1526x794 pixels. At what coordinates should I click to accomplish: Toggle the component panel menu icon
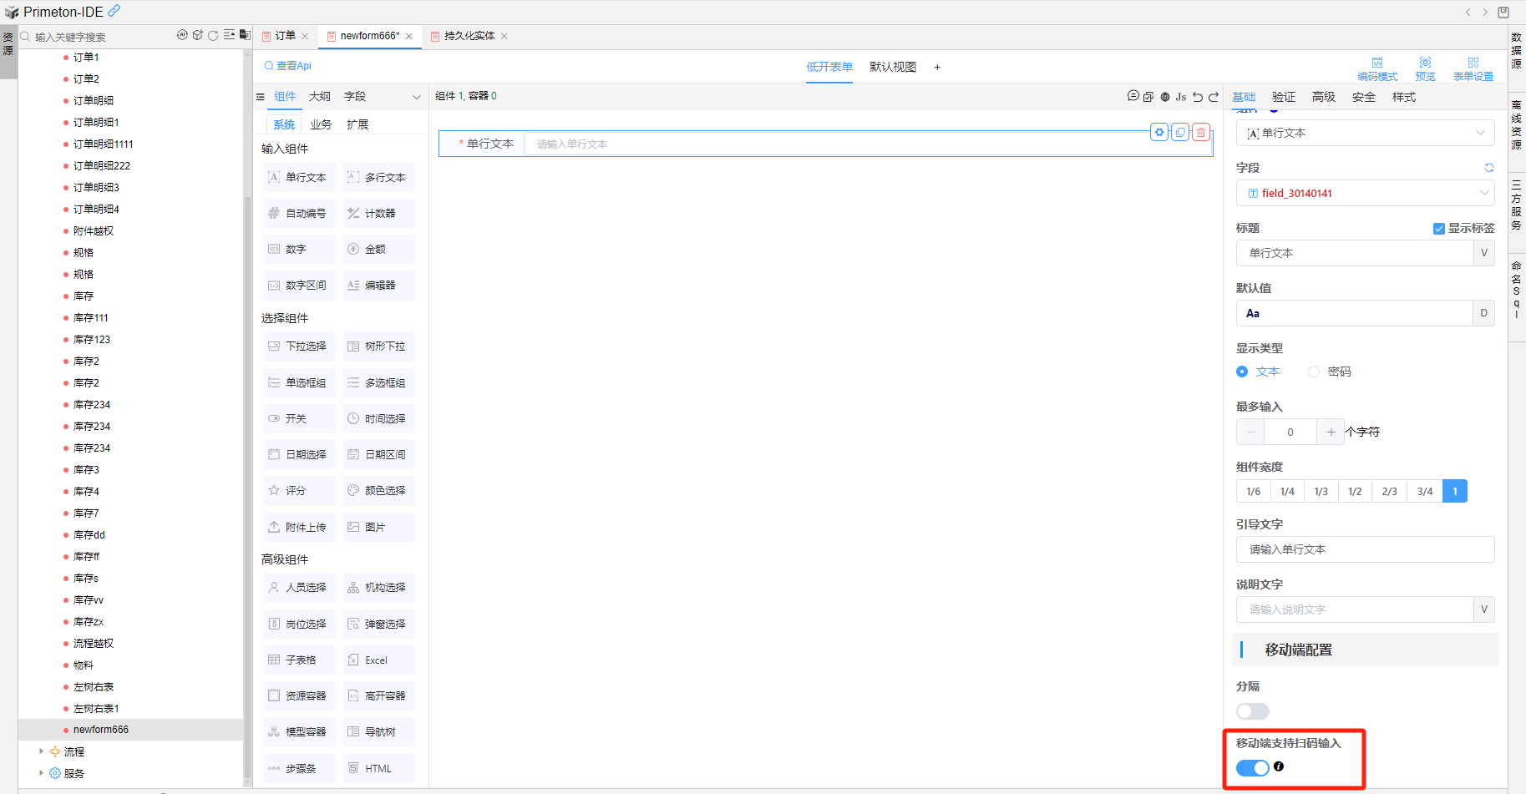coord(261,97)
